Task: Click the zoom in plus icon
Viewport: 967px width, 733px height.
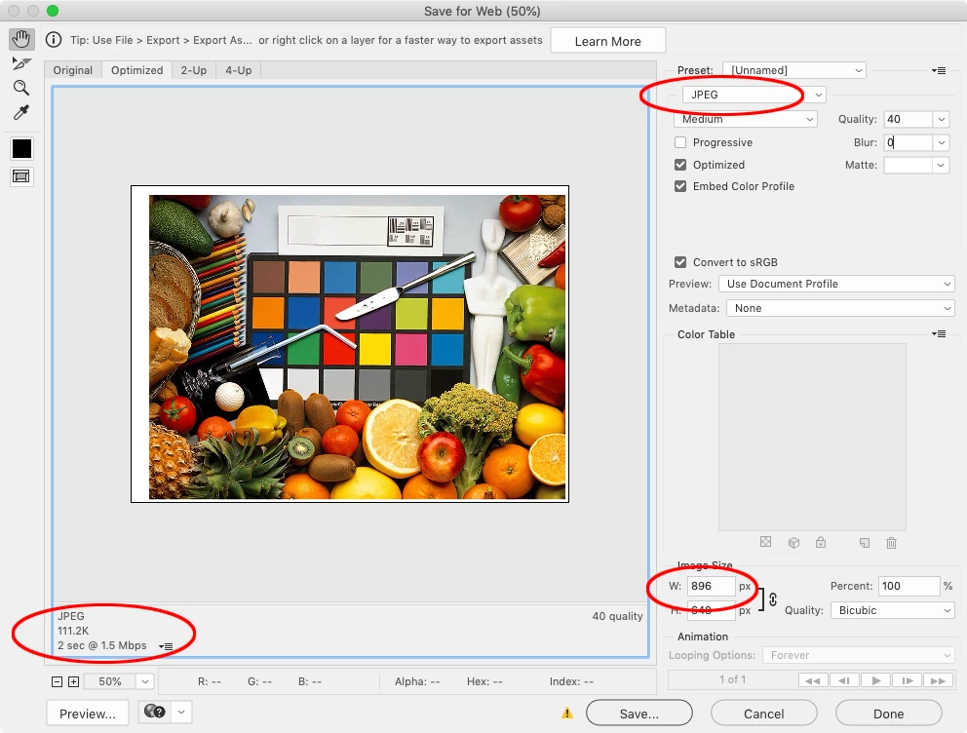Action: click(x=73, y=682)
